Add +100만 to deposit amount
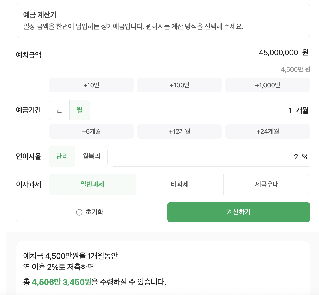Viewport: 319px width, 295px height. pos(179,85)
